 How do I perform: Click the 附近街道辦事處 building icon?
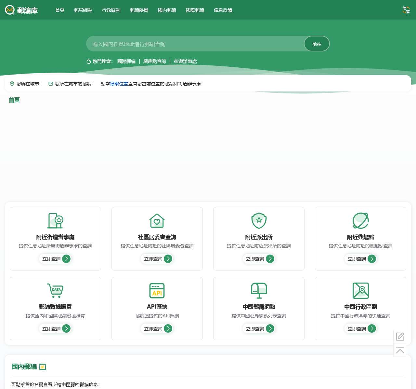coord(55,221)
